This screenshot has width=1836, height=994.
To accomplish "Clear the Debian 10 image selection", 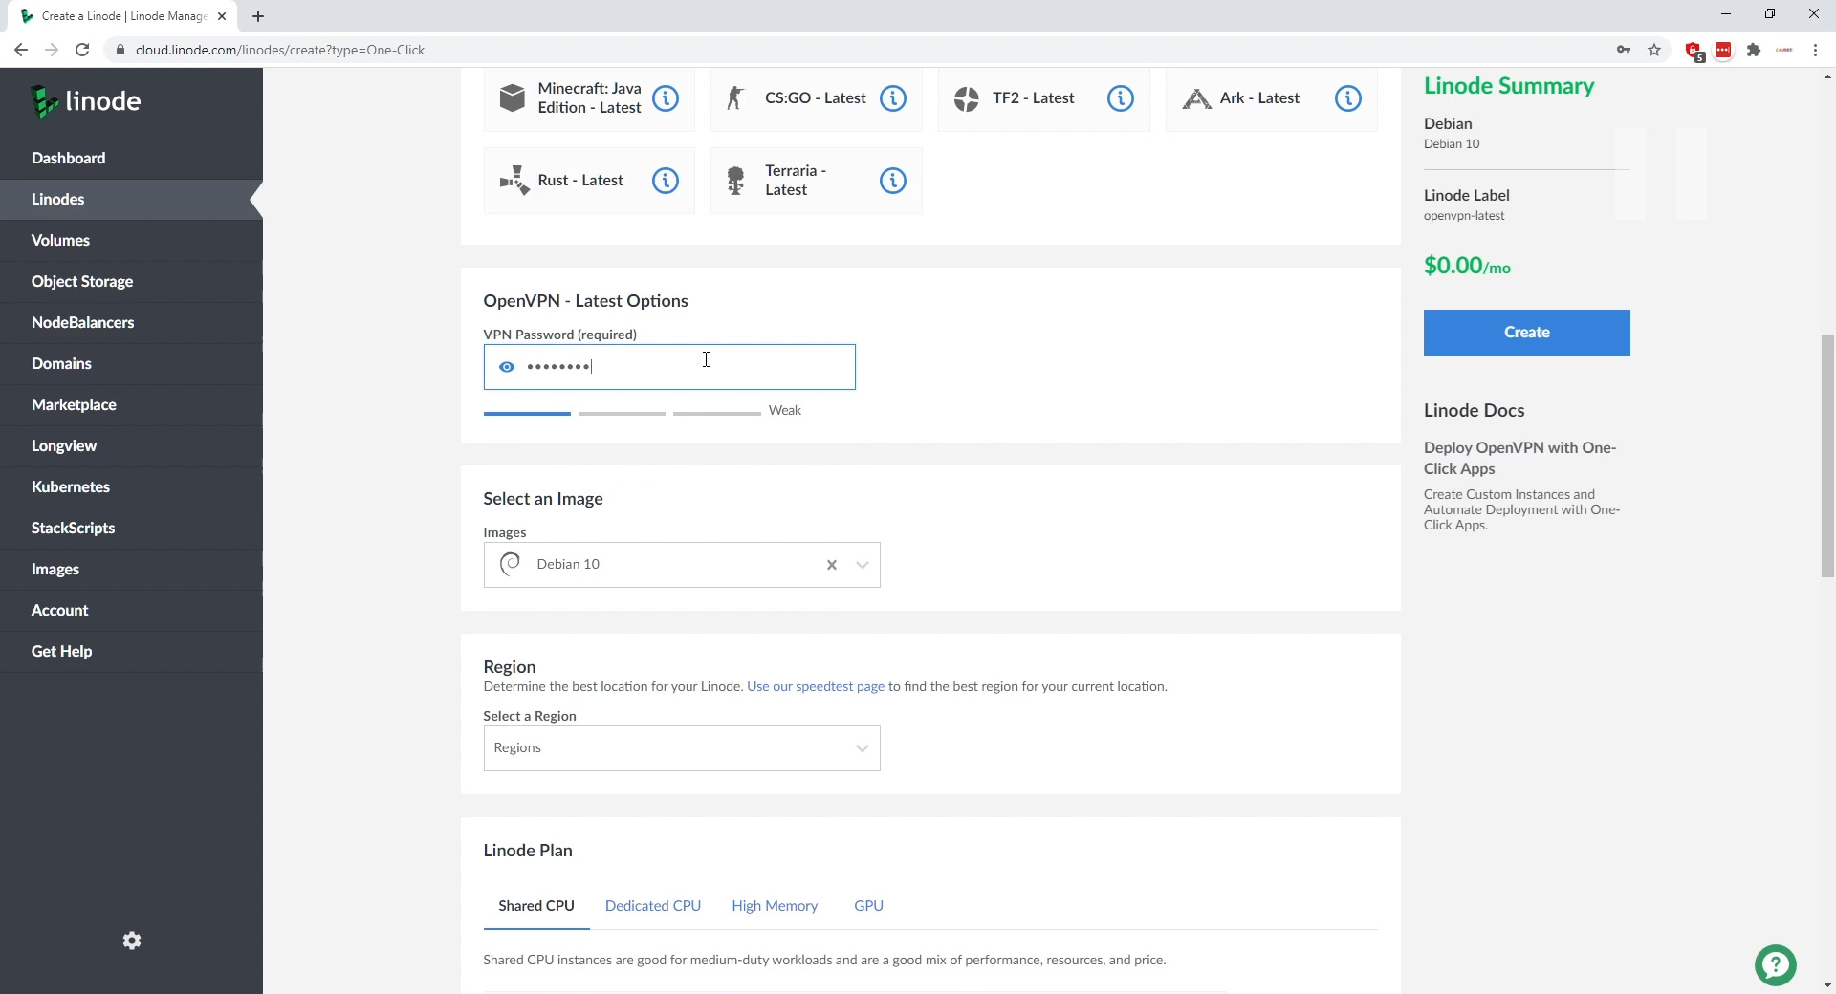I will pyautogui.click(x=832, y=565).
